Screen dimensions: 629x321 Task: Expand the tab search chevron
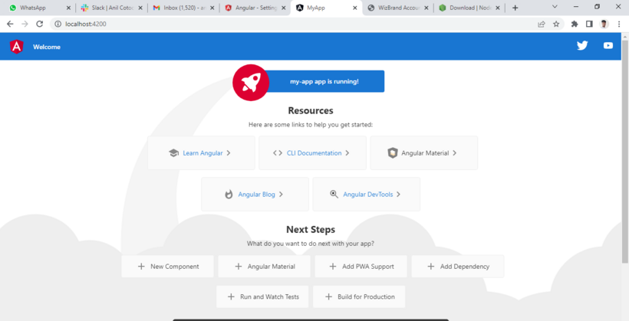tap(555, 7)
